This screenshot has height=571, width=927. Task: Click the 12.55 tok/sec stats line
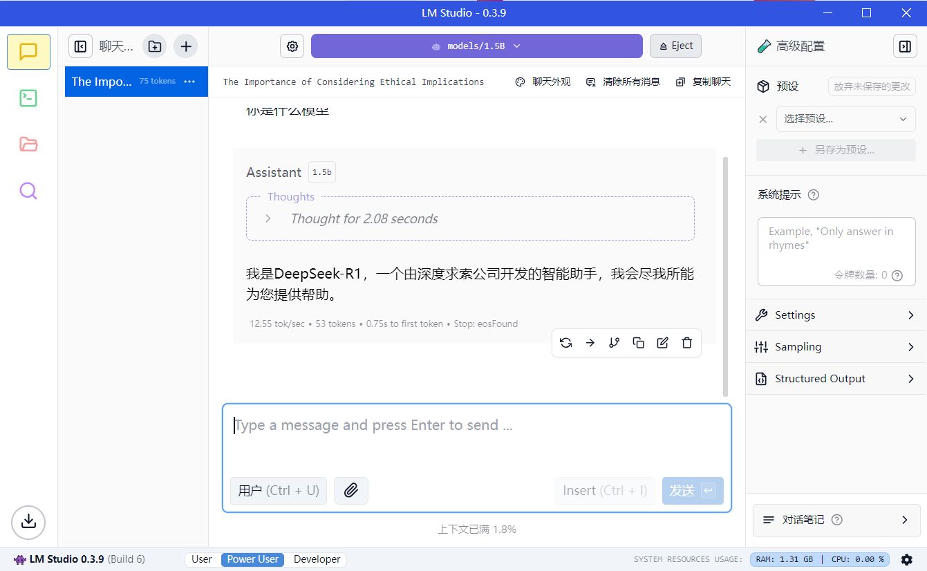click(x=384, y=324)
